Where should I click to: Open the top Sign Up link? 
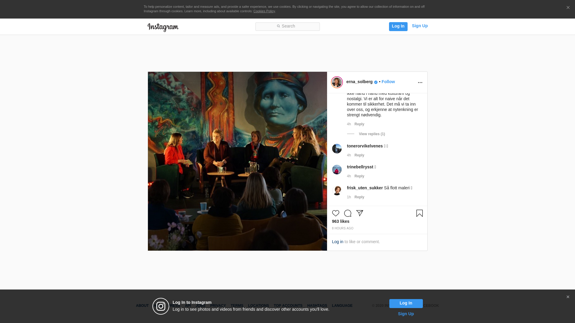(x=420, y=26)
